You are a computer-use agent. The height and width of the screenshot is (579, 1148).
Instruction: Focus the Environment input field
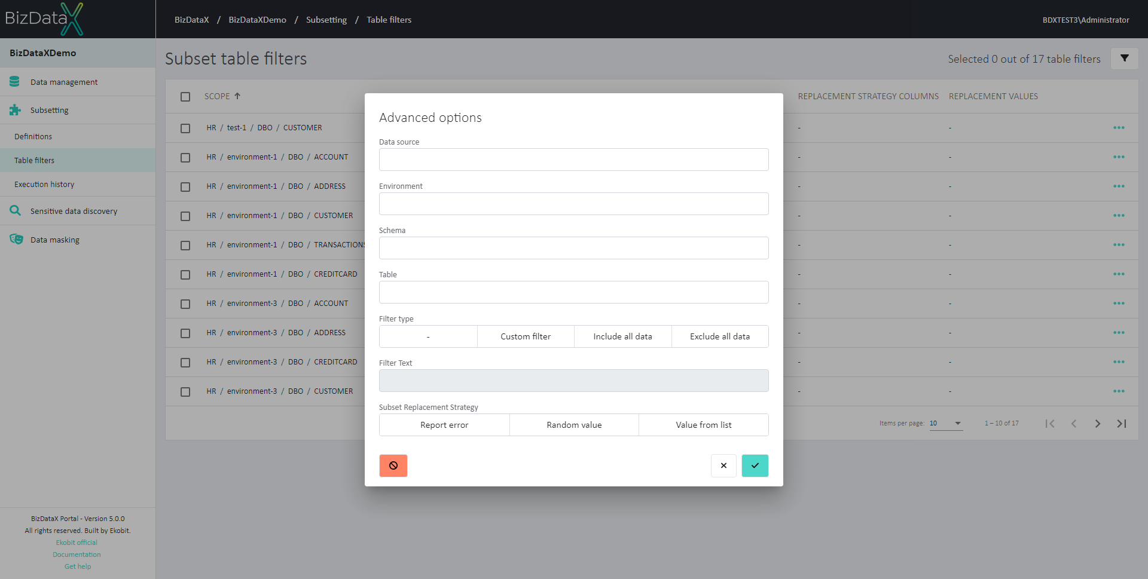574,204
